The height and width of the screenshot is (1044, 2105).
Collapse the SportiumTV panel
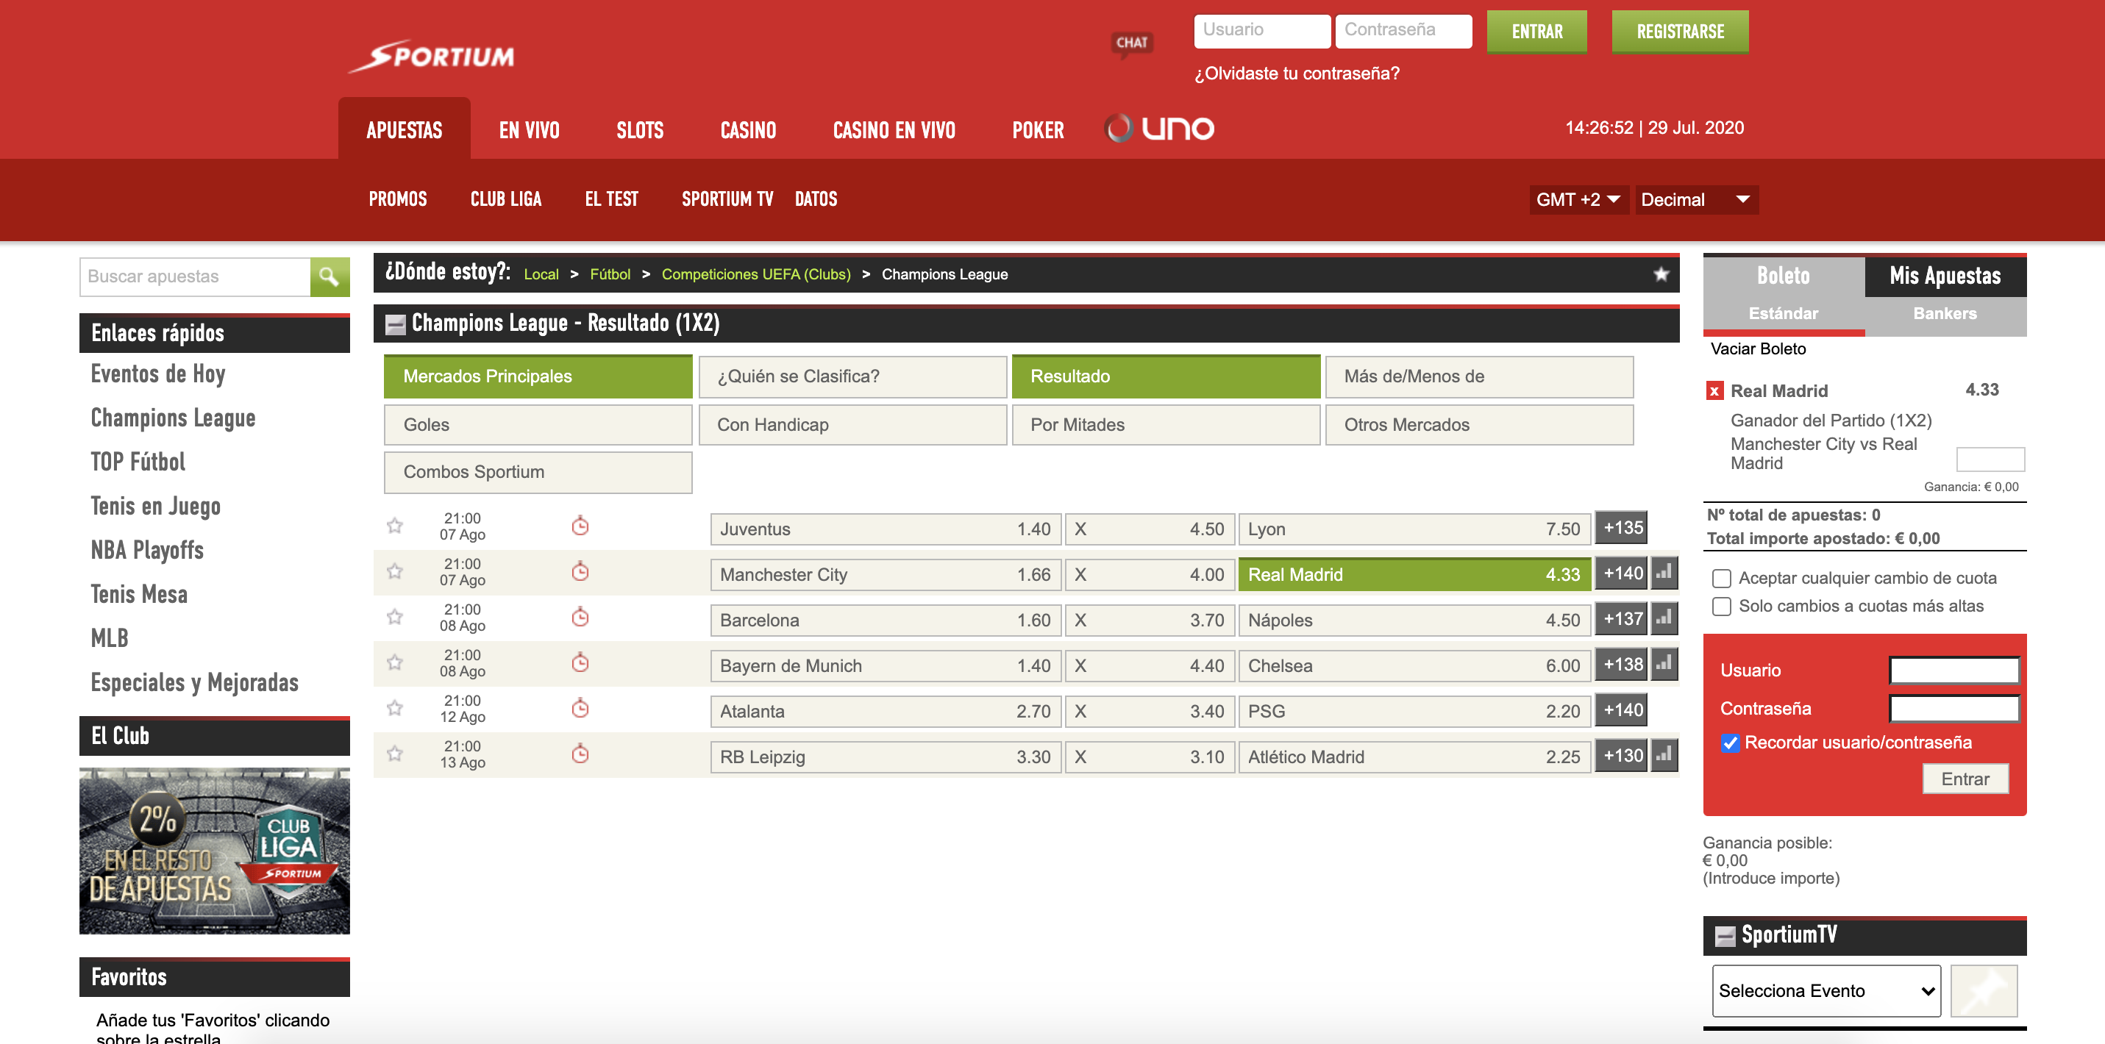1724,936
